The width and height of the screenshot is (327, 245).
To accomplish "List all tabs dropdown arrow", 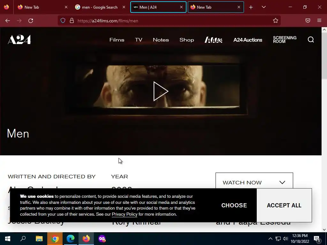I will pyautogui.click(x=263, y=7).
